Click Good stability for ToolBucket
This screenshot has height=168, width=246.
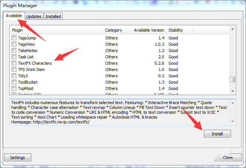pyautogui.click(x=173, y=82)
